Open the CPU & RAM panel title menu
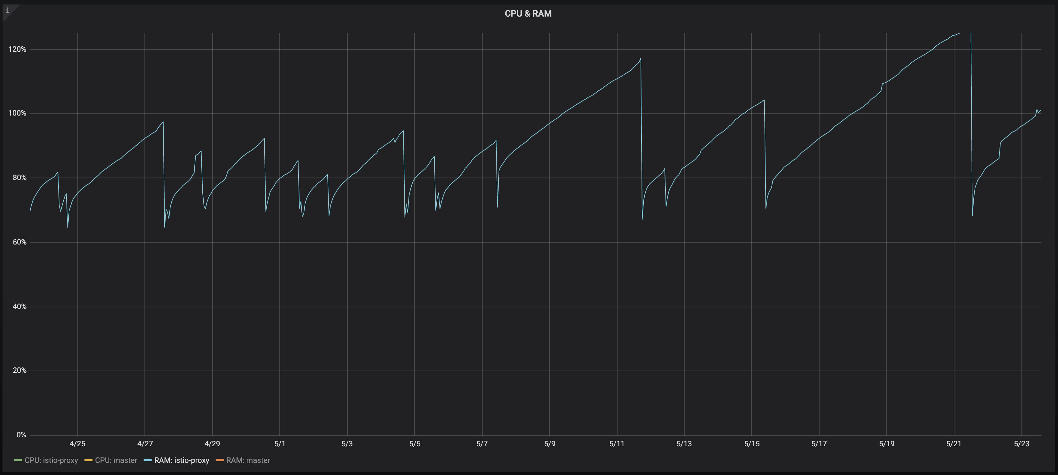The height and width of the screenshot is (475, 1058). pos(528,13)
